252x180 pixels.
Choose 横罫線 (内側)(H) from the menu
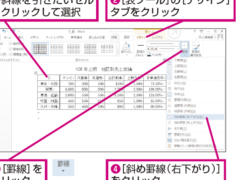click(x=196, y=106)
